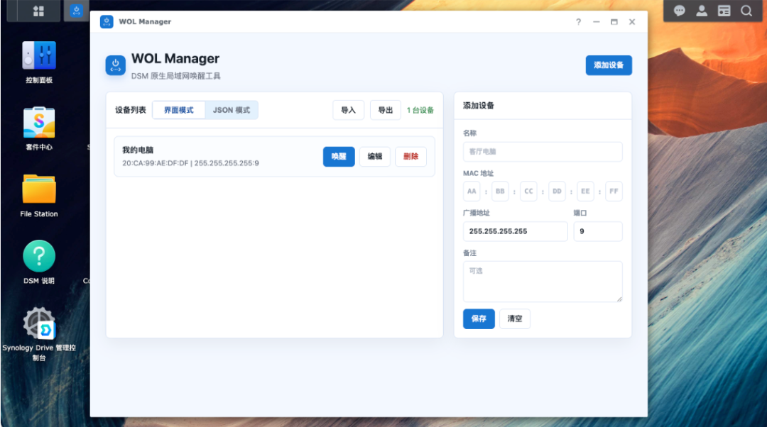Image resolution: width=767 pixels, height=427 pixels.
Task: Open the Control Panel desktop icon
Action: 39,56
